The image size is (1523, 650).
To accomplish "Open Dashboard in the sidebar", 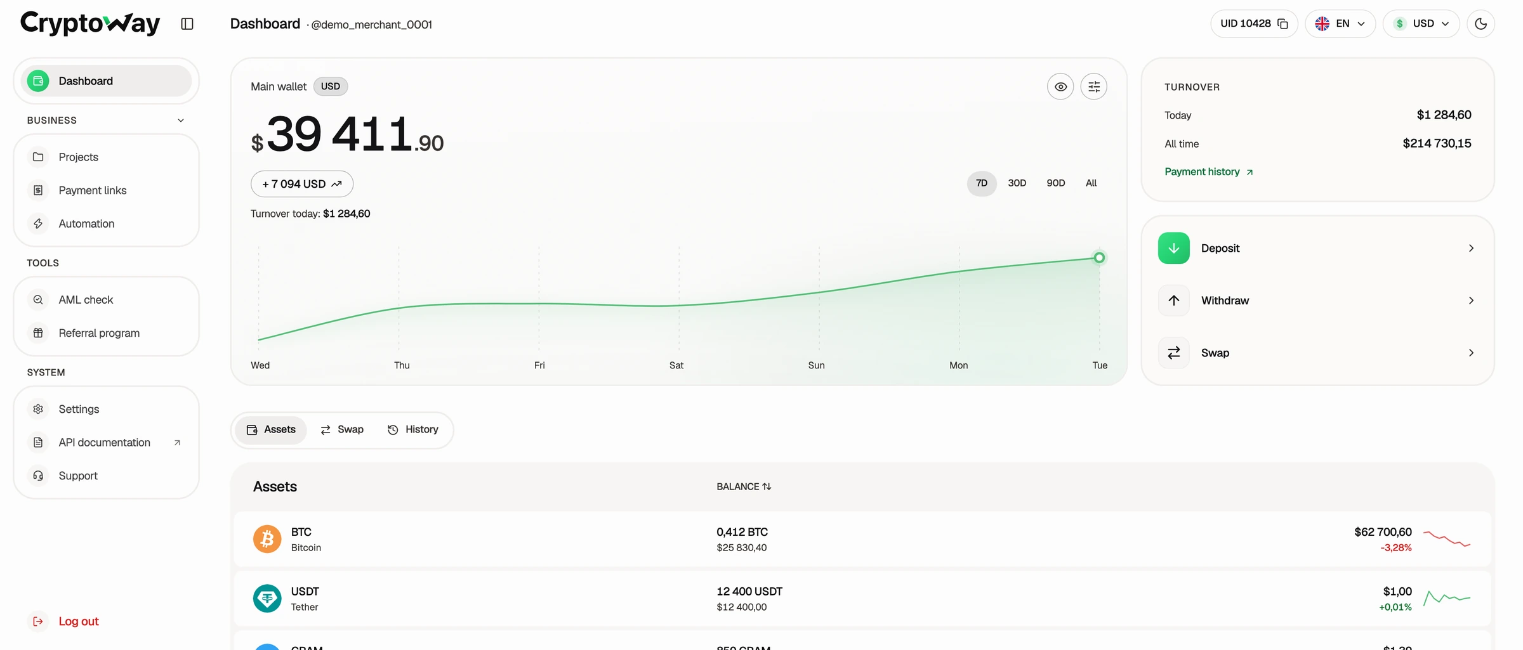I will tap(106, 81).
